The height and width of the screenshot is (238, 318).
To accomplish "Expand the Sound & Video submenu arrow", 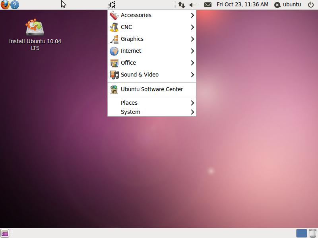I will pyautogui.click(x=192, y=75).
